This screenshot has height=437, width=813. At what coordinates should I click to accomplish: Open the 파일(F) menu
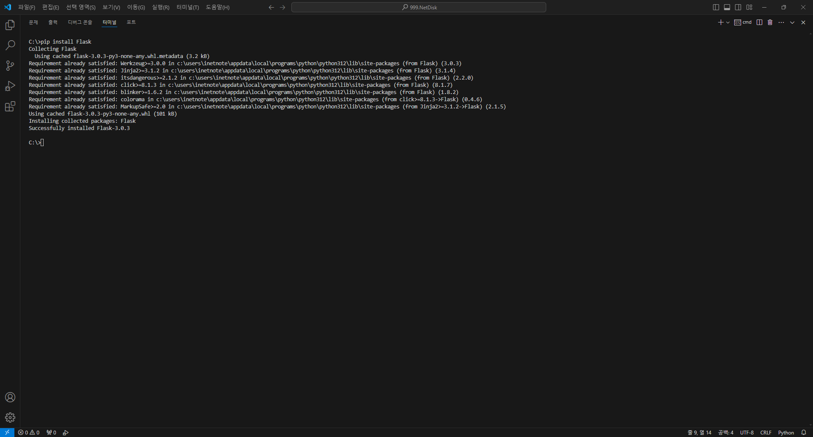pyautogui.click(x=27, y=7)
